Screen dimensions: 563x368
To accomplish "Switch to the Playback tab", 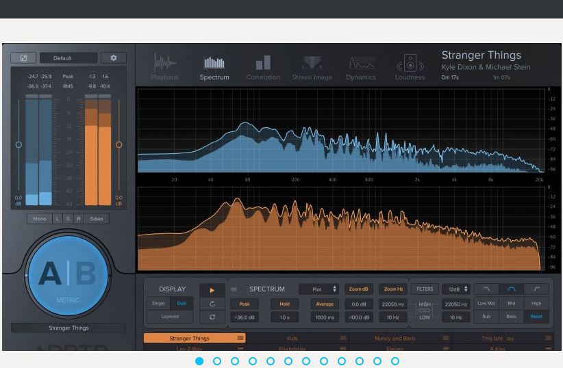I will coord(165,67).
